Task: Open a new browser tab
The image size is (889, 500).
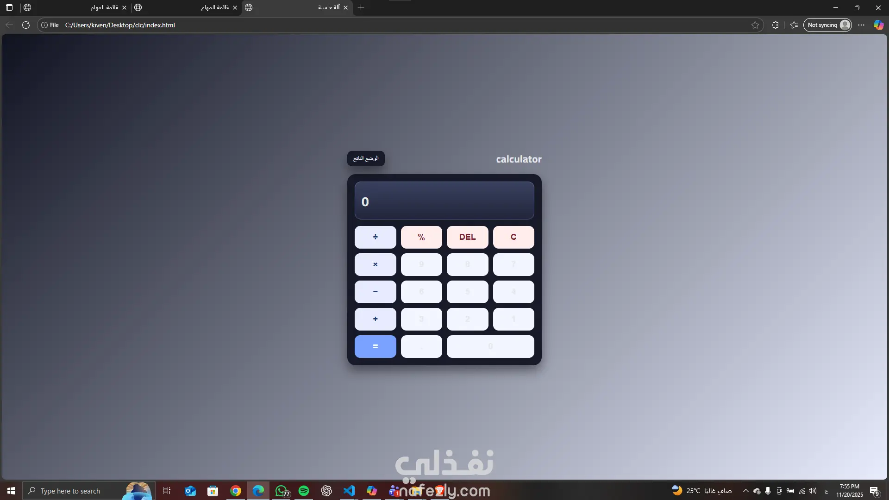Action: pos(361,7)
